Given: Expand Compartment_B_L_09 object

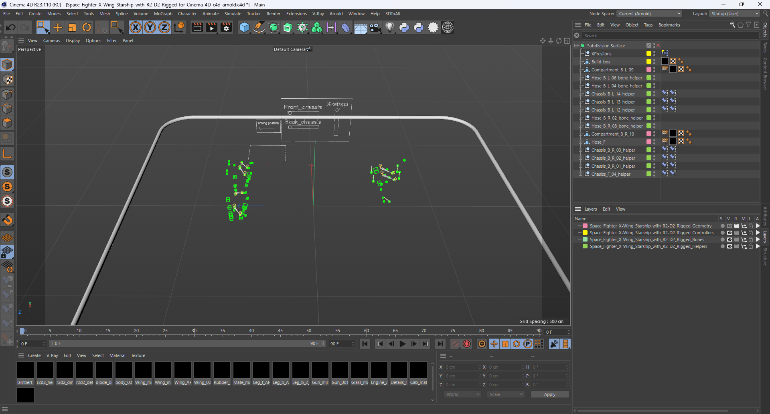Looking at the screenshot, I should [580, 70].
